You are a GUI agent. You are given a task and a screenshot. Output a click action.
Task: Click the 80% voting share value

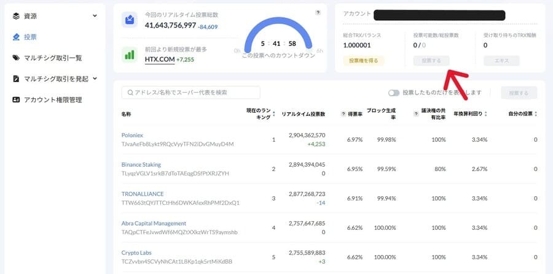(x=440, y=169)
